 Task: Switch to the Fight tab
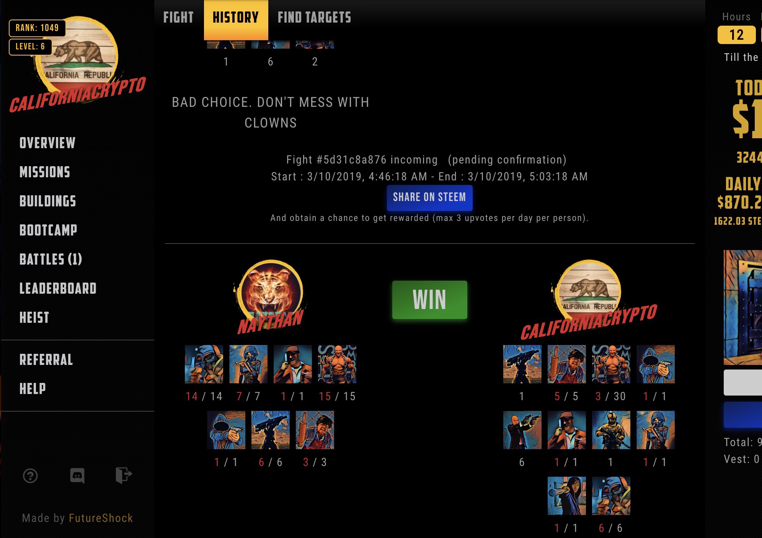[178, 18]
